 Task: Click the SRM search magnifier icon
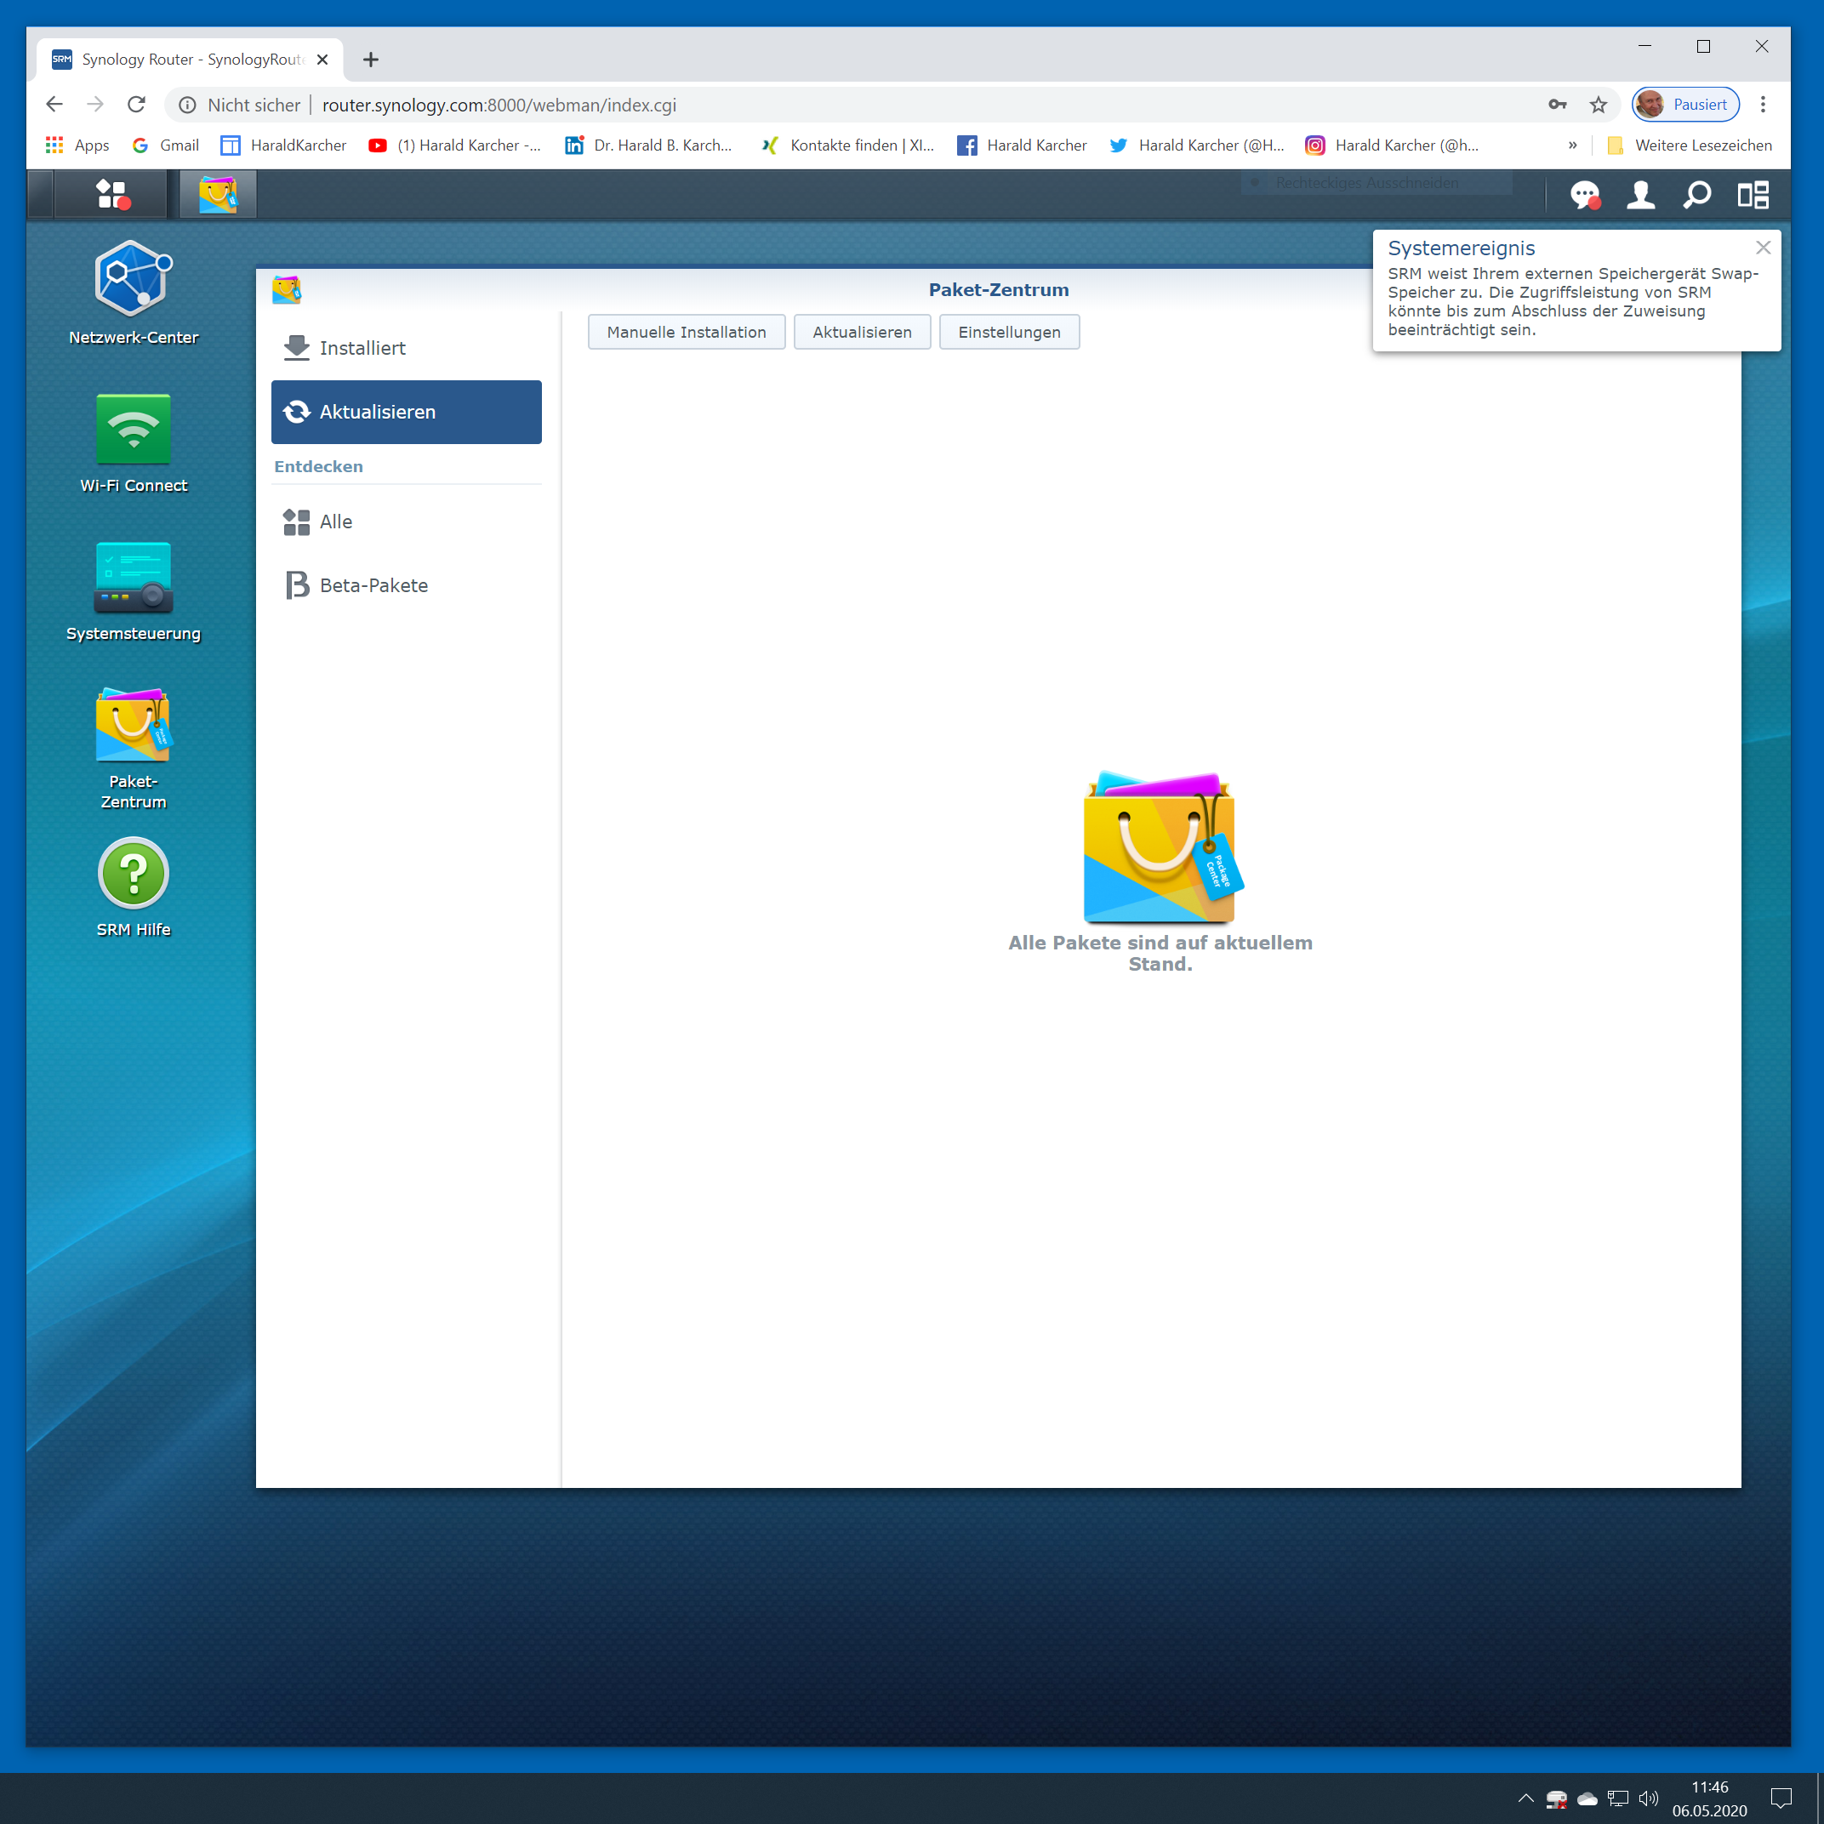pyautogui.click(x=1696, y=196)
